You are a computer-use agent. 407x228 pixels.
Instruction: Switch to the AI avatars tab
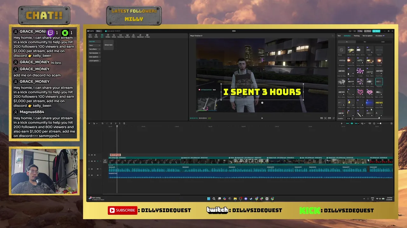tap(380, 36)
